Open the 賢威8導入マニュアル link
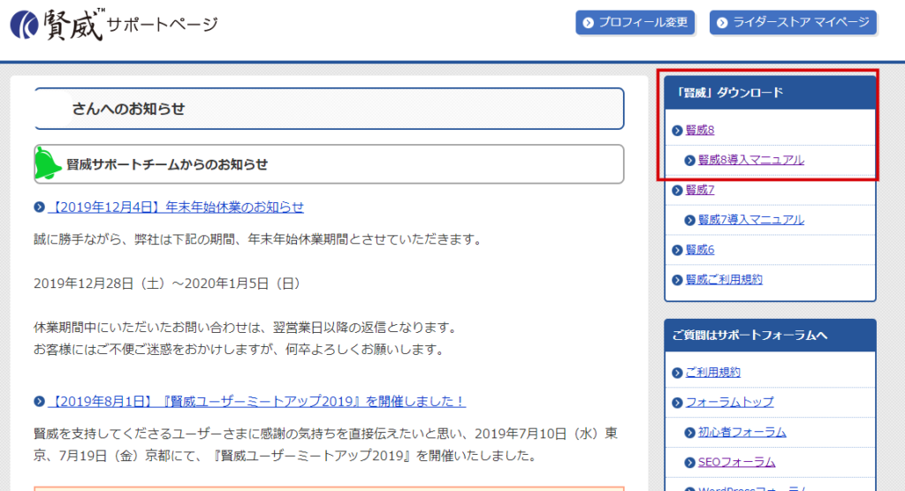 click(751, 161)
